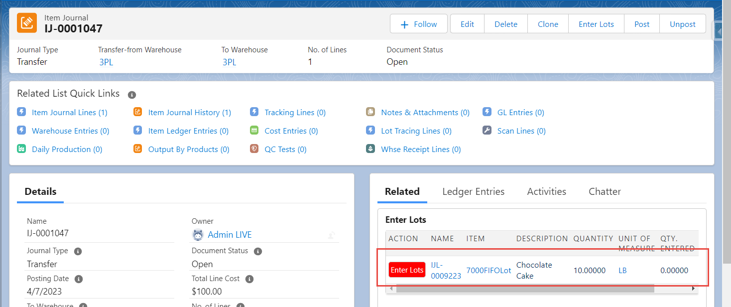This screenshot has height=307, width=731.
Task: Click the Post button
Action: tap(642, 24)
